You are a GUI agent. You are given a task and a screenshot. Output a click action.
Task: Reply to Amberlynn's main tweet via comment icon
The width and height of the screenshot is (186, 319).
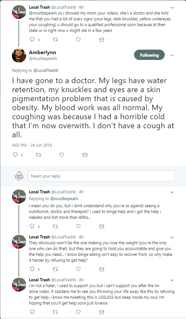(15, 155)
